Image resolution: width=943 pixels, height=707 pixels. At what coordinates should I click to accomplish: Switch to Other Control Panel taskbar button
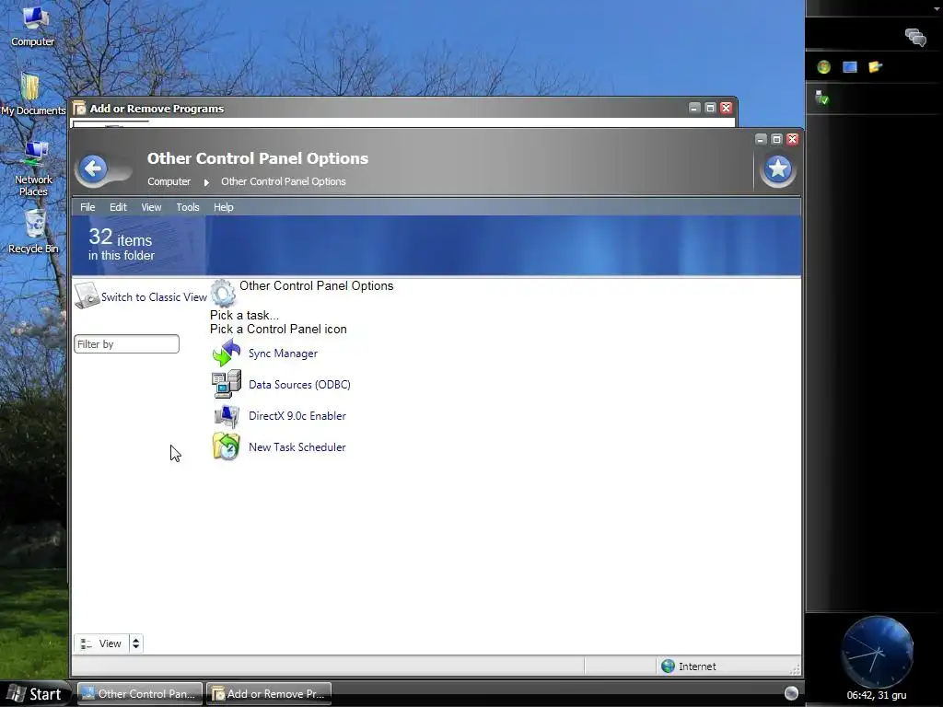140,694
